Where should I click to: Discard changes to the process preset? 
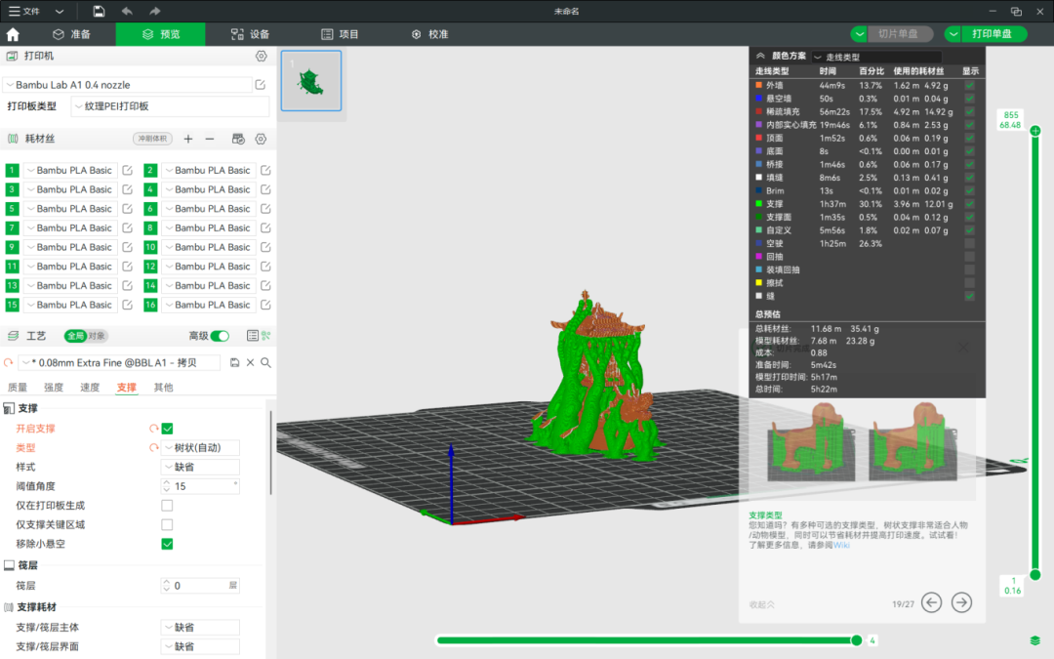pyautogui.click(x=250, y=362)
